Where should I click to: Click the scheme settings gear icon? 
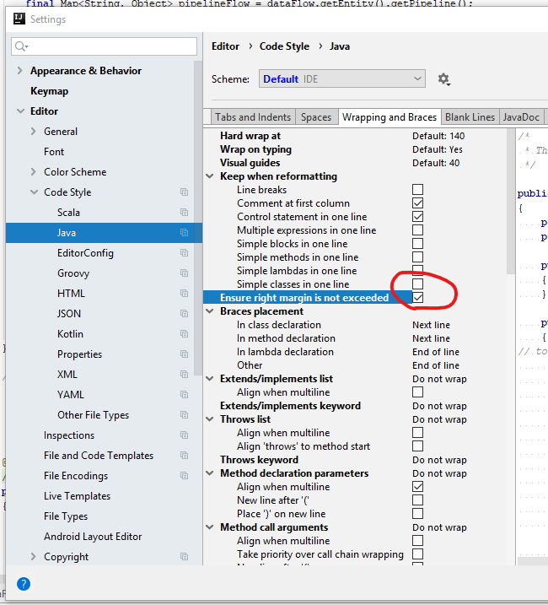pyautogui.click(x=443, y=79)
